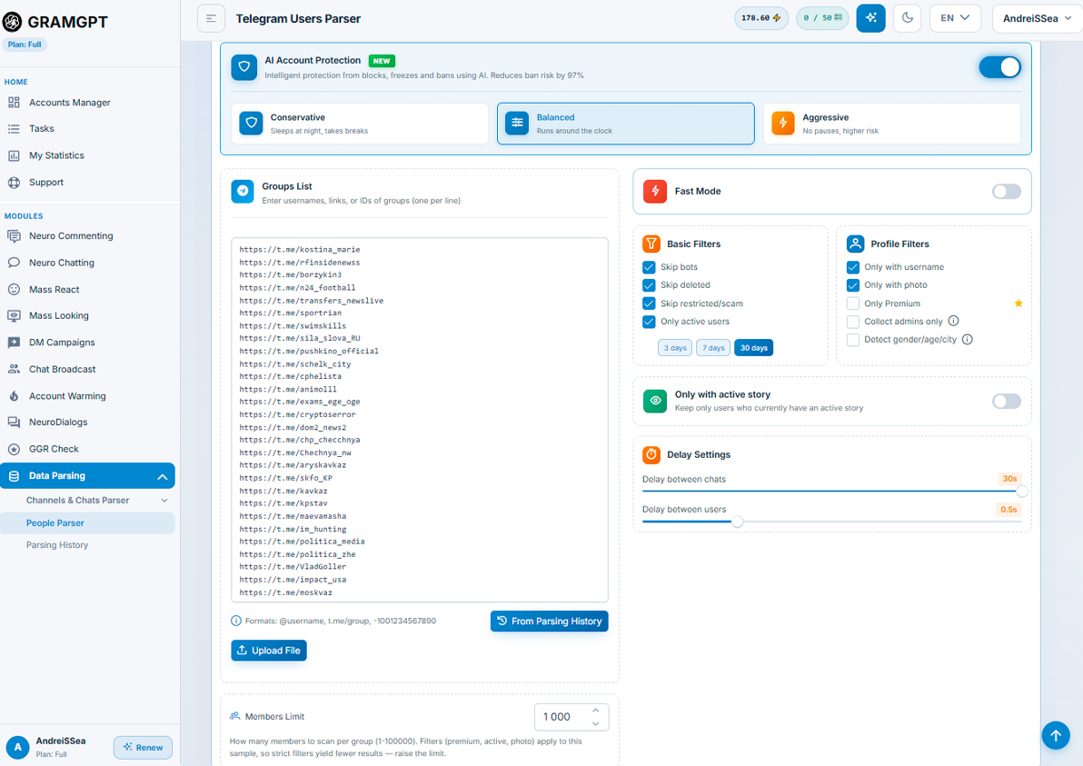Click the GramGPT logo icon
The height and width of the screenshot is (766, 1083).
[x=13, y=22]
